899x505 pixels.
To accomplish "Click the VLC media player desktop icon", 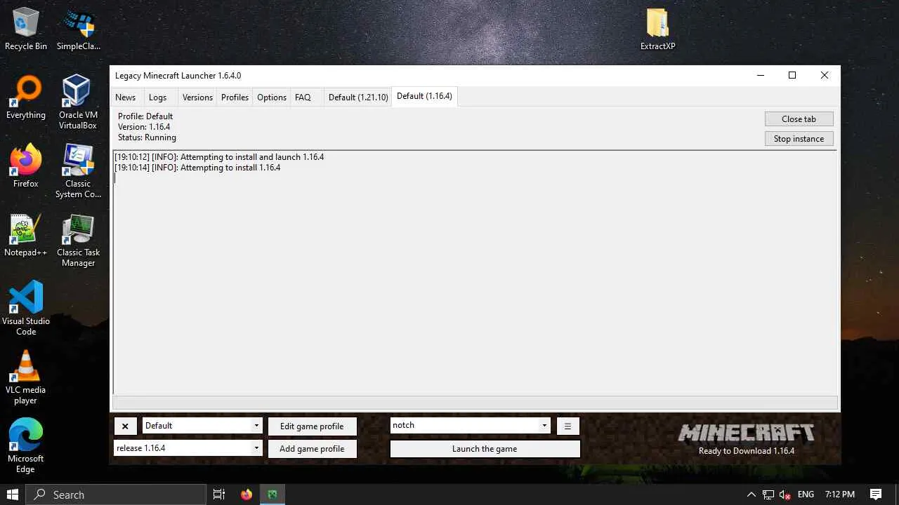I will [26, 377].
